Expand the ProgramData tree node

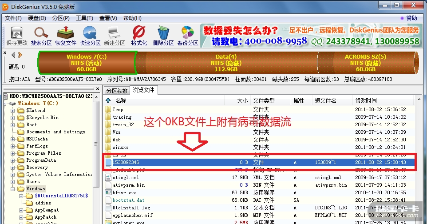12,160
